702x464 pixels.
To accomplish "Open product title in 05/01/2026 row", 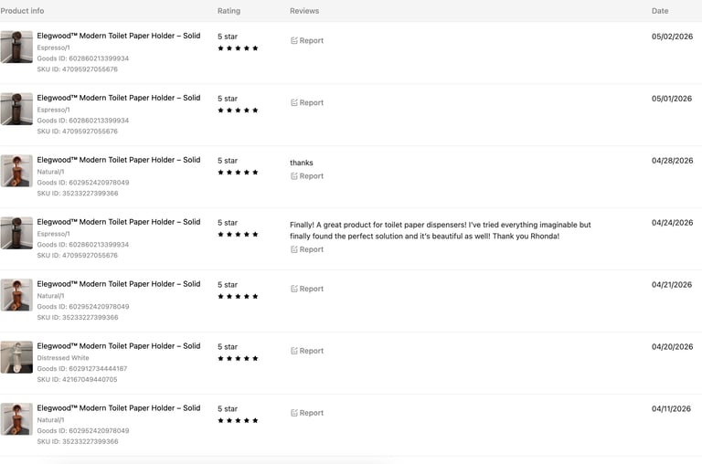I will pos(119,98).
